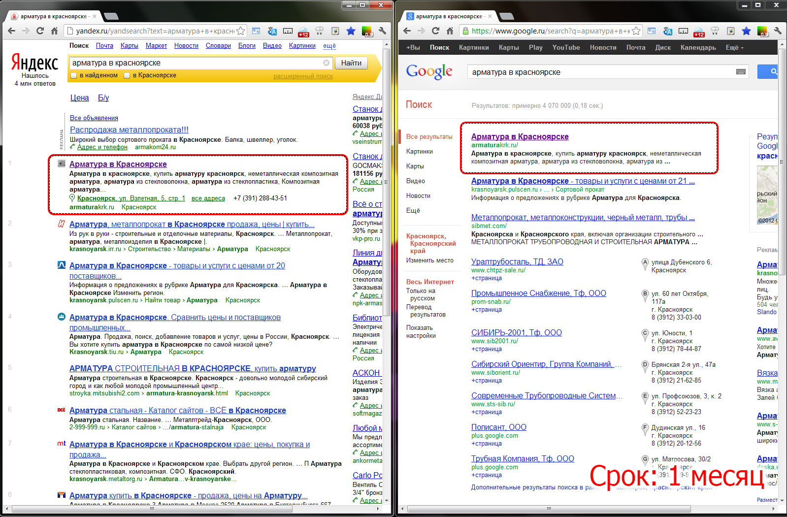787x517 pixels.
Task: Open the +12 weather extension in the Google window
Action: pos(699,32)
